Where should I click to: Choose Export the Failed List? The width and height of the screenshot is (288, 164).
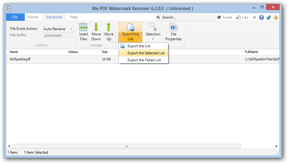pos(143,60)
